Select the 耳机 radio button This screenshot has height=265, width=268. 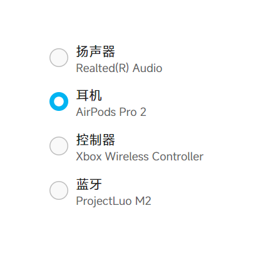point(59,101)
